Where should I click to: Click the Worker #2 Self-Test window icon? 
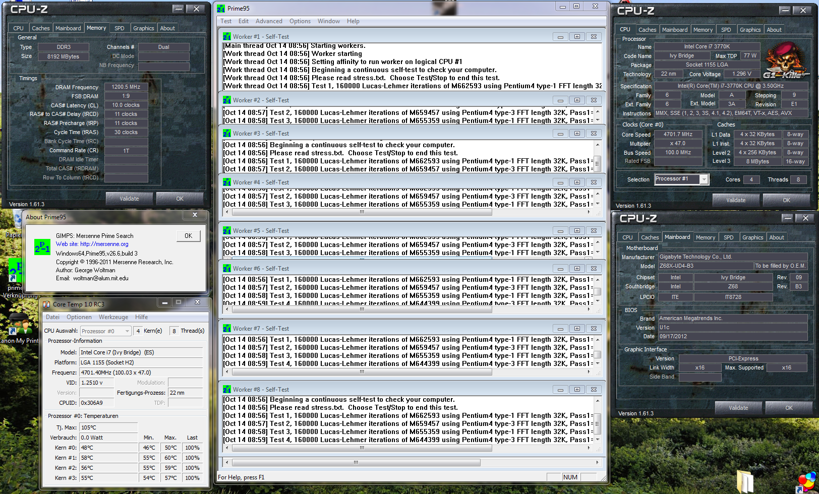tap(227, 100)
